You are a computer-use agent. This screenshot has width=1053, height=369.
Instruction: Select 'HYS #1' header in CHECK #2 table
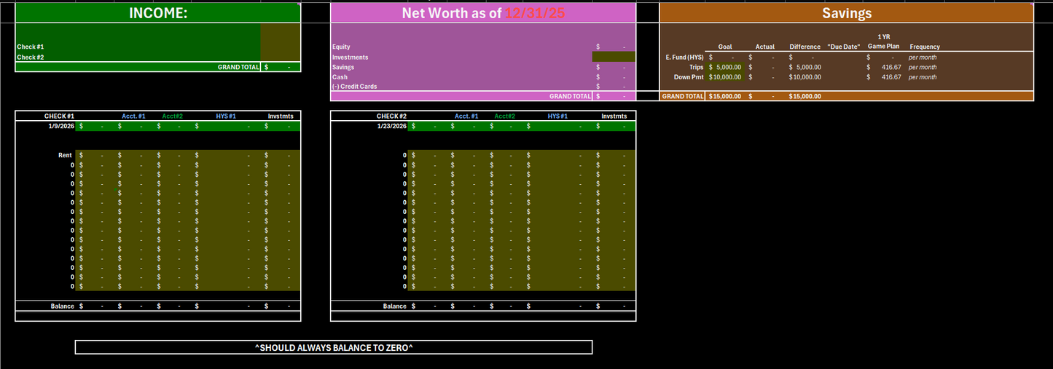tap(558, 116)
